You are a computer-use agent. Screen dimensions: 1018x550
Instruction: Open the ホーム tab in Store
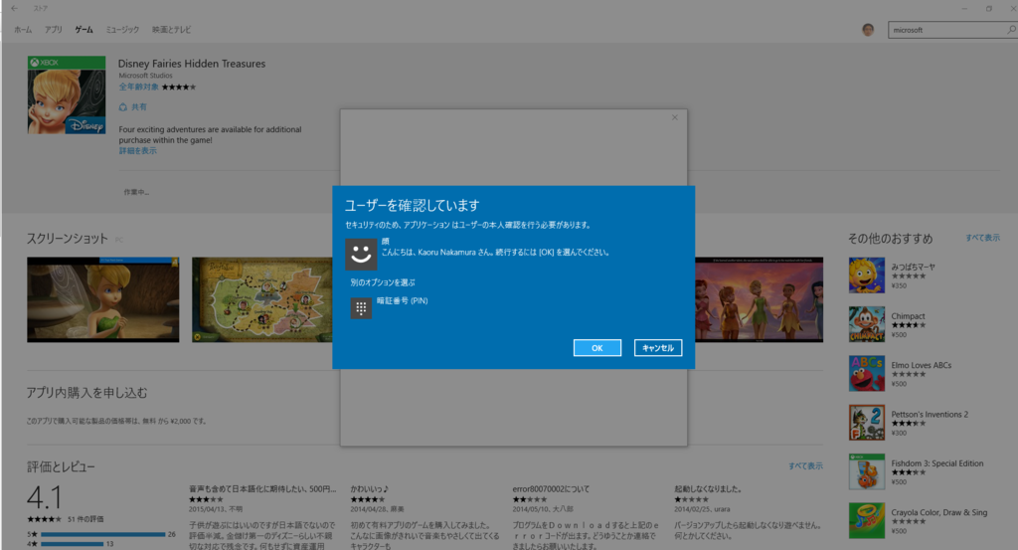coord(23,30)
